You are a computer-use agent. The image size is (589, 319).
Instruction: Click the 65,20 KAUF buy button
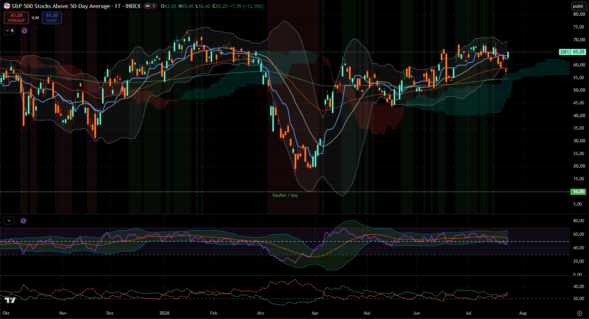click(x=52, y=18)
